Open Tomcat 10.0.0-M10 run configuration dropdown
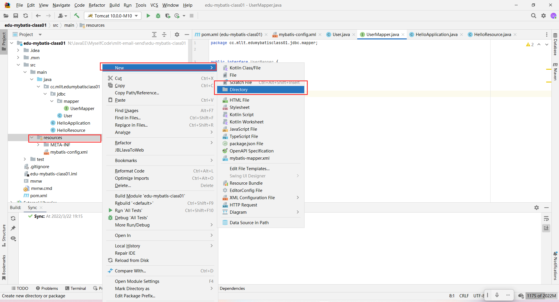This screenshot has width=559, height=302. 113,16
